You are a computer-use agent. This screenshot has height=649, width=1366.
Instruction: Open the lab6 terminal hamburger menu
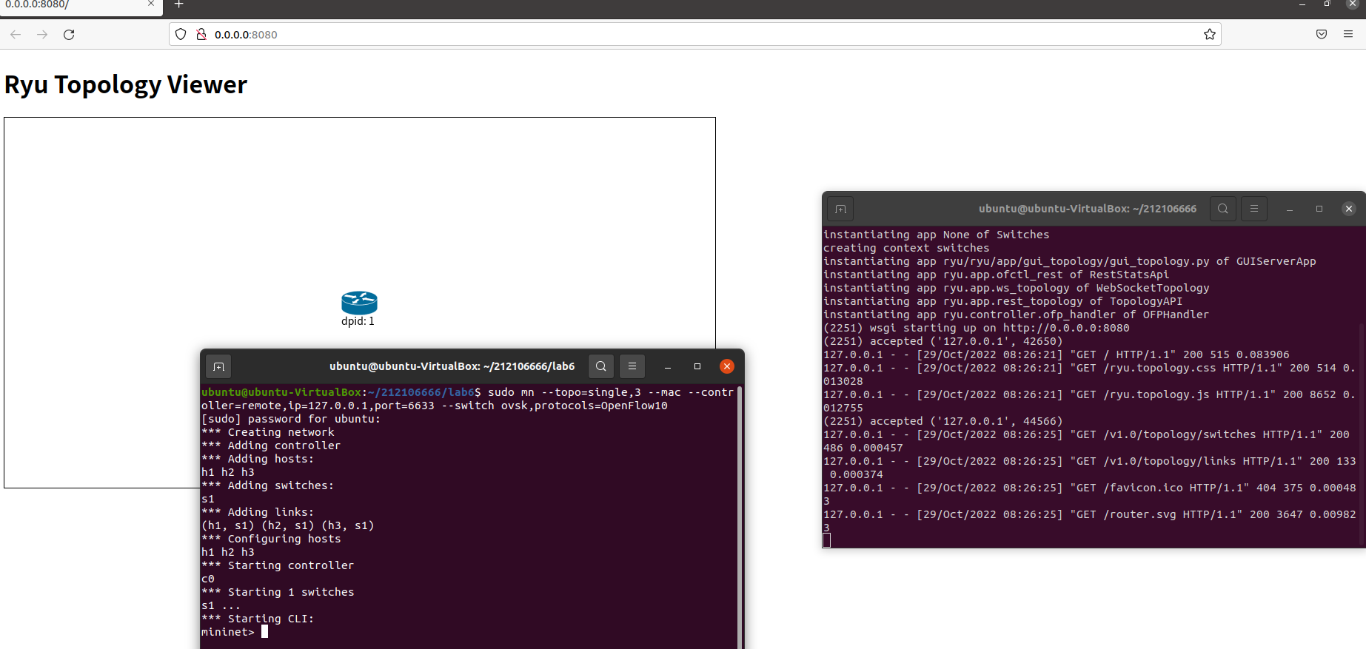tap(632, 366)
